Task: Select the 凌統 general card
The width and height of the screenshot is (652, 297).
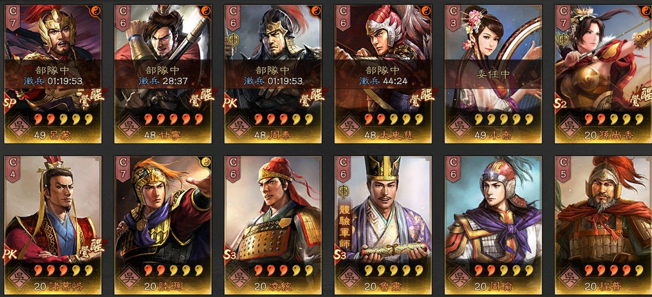Action: tap(273, 226)
